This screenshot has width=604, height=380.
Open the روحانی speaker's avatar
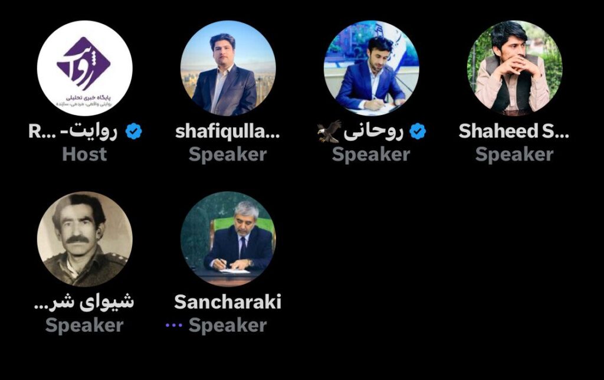(372, 68)
